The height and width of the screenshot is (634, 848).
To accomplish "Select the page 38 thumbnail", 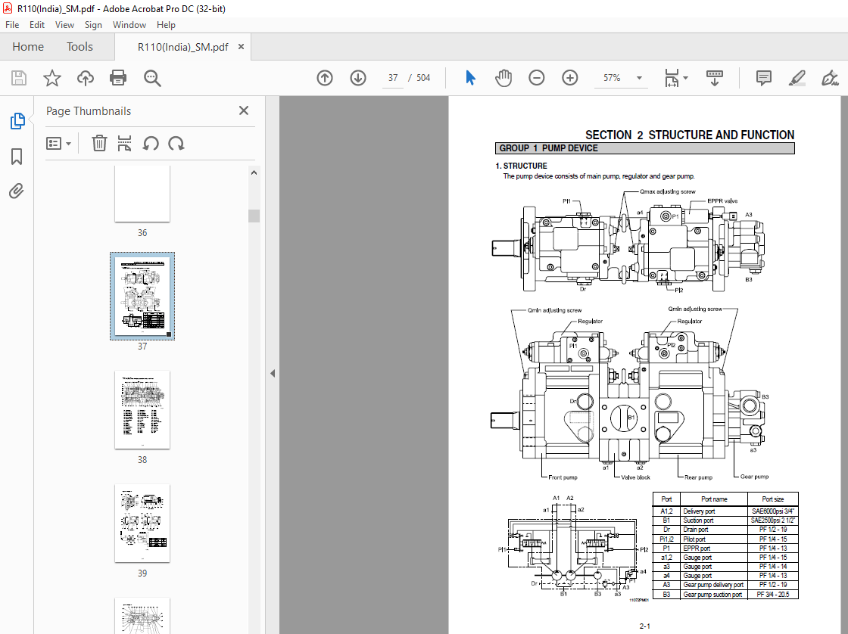I will pyautogui.click(x=142, y=410).
